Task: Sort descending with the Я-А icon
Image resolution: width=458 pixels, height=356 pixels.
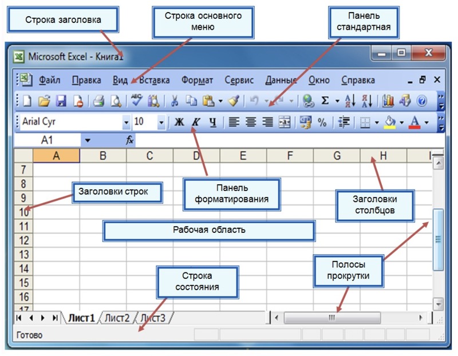Action: click(367, 101)
